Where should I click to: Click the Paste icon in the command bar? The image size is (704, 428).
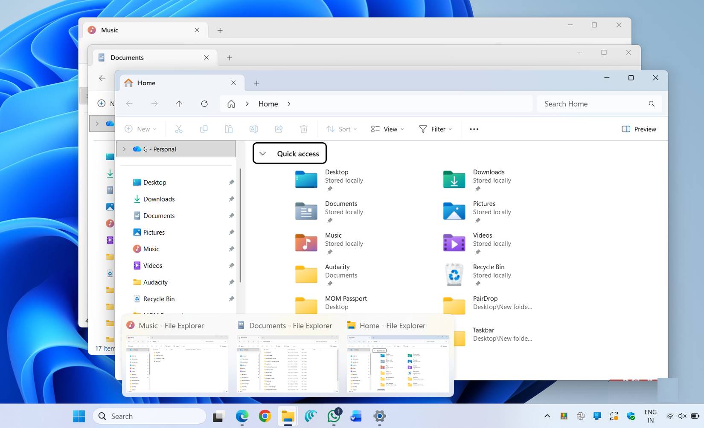[x=229, y=129]
